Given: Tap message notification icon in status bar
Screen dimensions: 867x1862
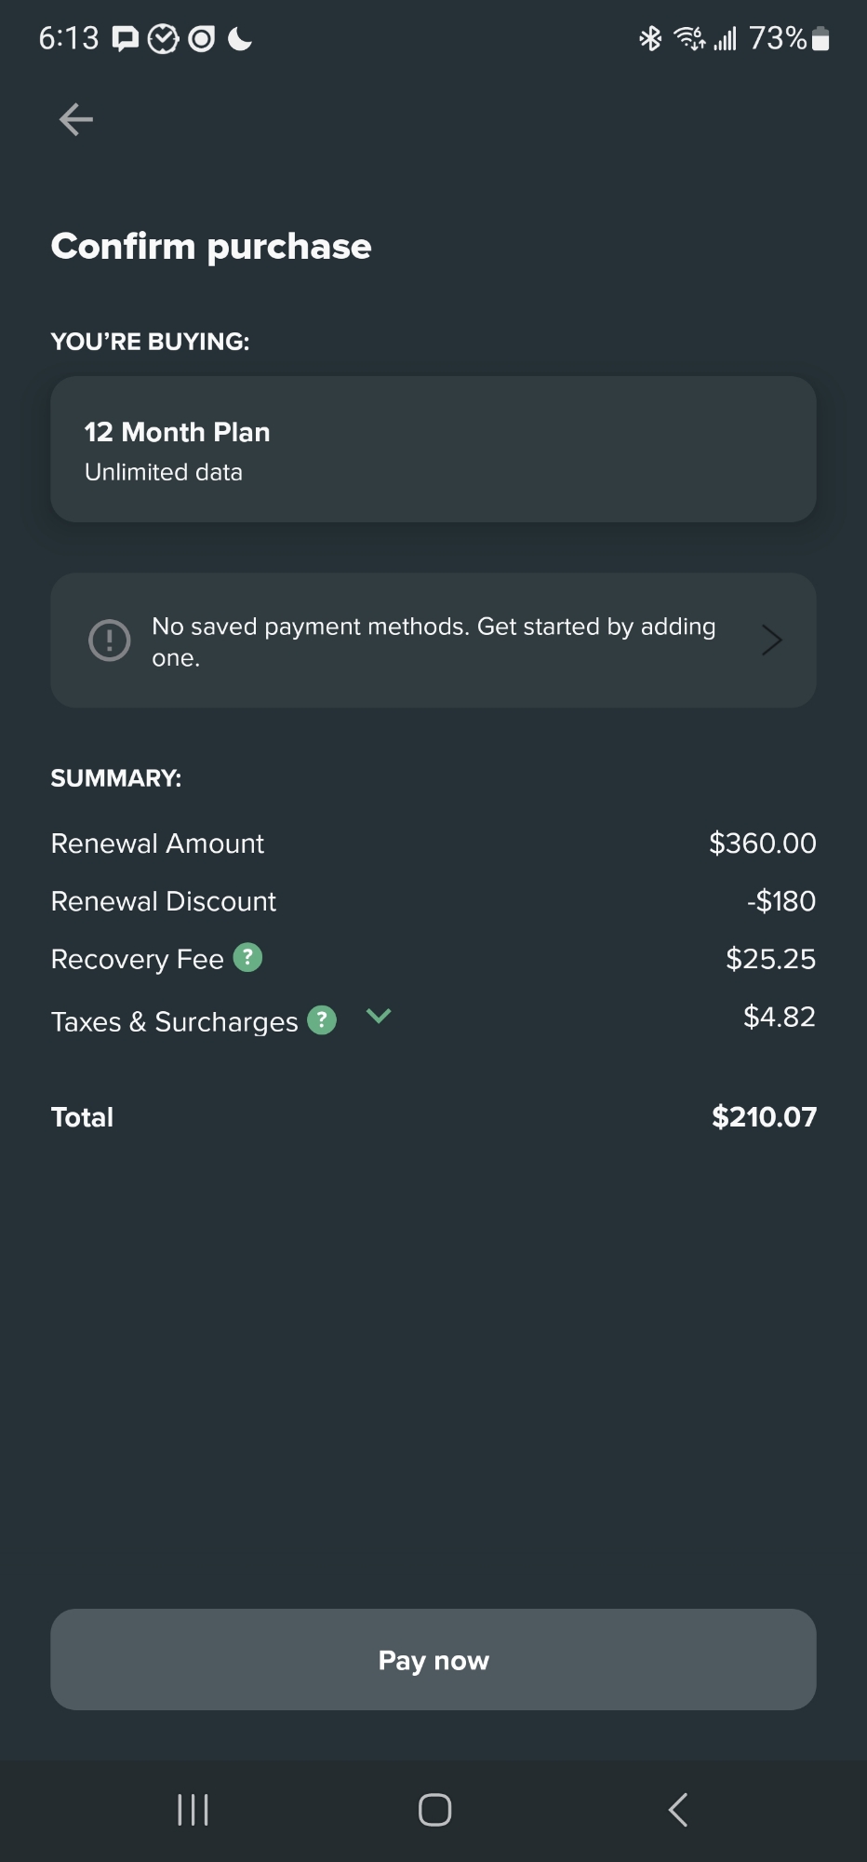Looking at the screenshot, I should pos(126,39).
